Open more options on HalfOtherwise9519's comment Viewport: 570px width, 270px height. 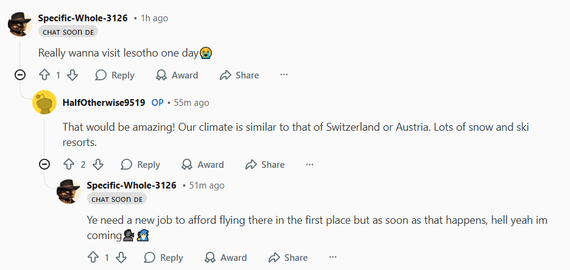[x=309, y=164]
